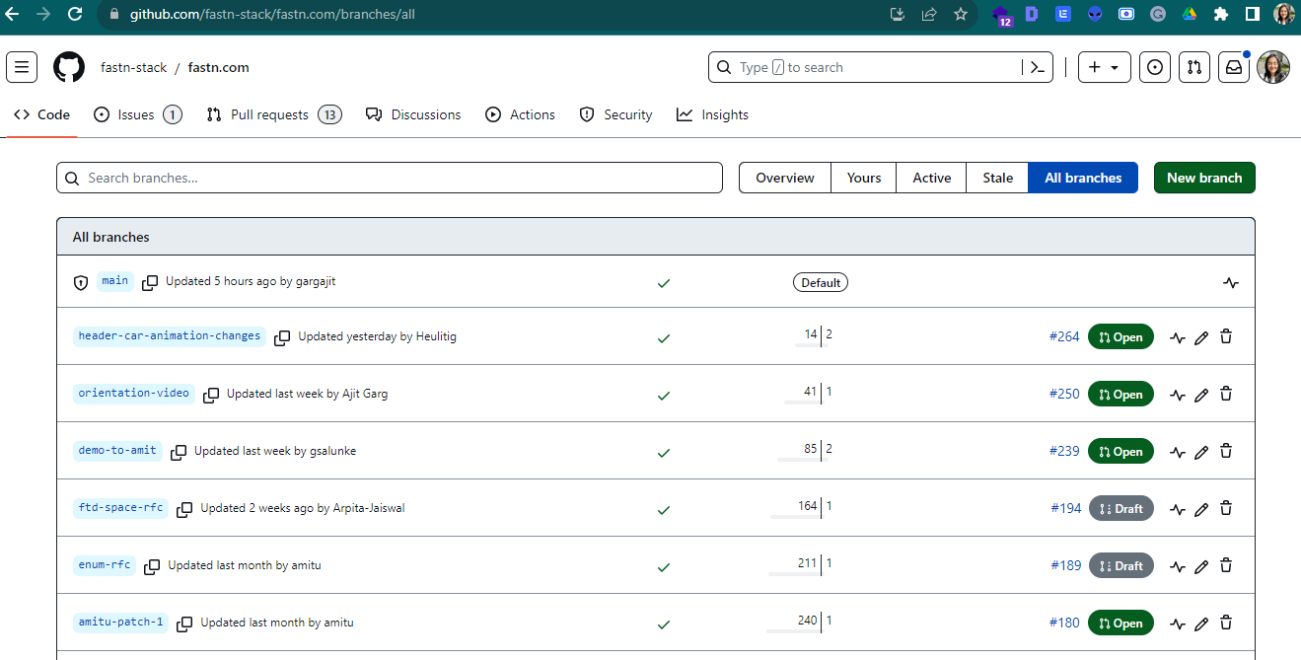Open the ftd-space-rfc branch
Image resolution: width=1301 pixels, height=660 pixels.
(120, 508)
